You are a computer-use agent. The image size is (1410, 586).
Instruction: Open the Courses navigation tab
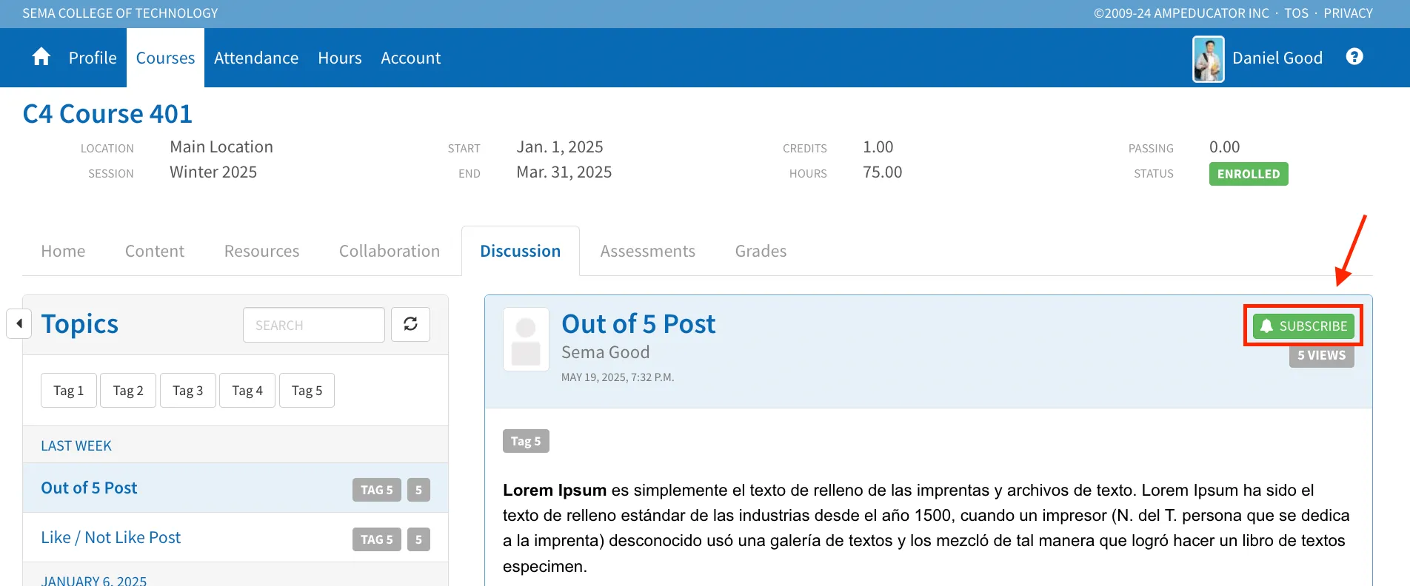[x=165, y=58]
